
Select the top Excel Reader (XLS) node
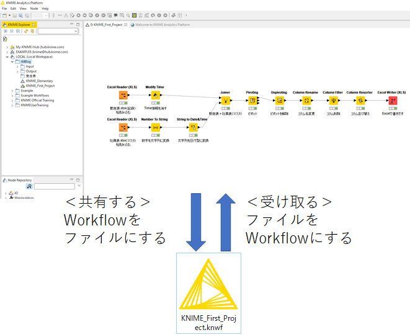pos(123,95)
